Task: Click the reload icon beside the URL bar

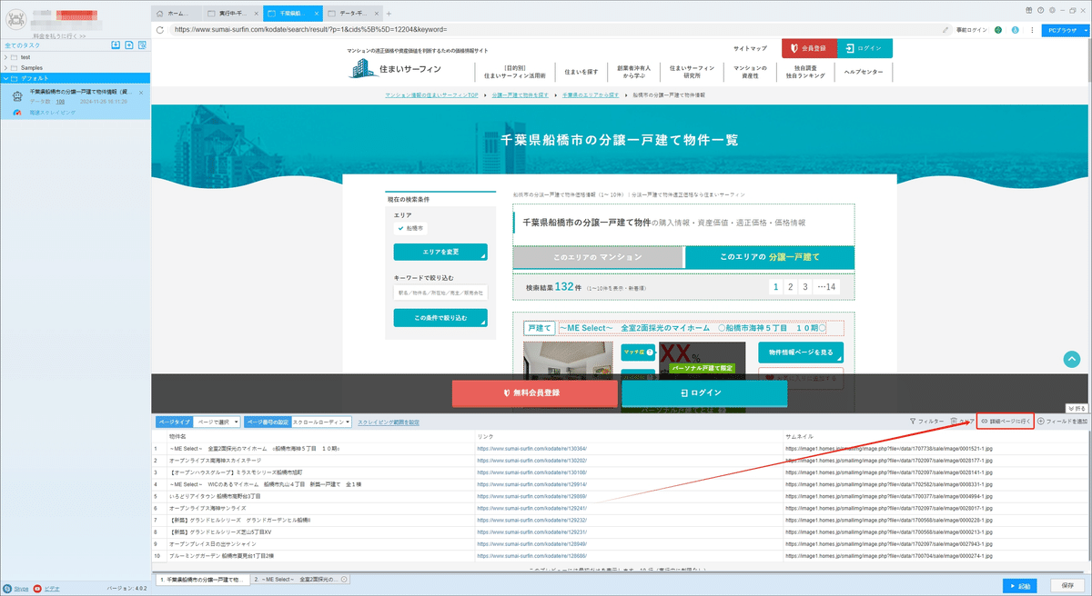Action: [160, 29]
